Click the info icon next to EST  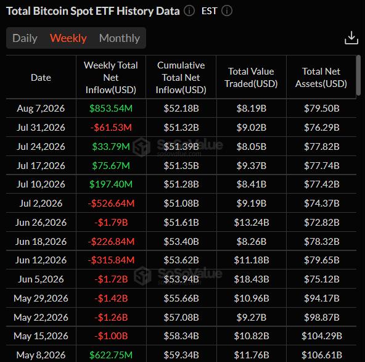coord(227,11)
